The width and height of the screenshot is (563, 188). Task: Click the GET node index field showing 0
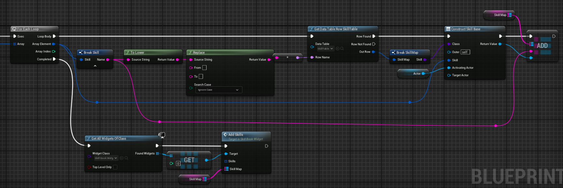point(178,164)
